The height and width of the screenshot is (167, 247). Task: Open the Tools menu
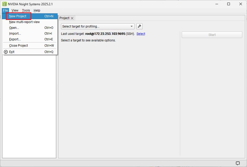(26, 10)
